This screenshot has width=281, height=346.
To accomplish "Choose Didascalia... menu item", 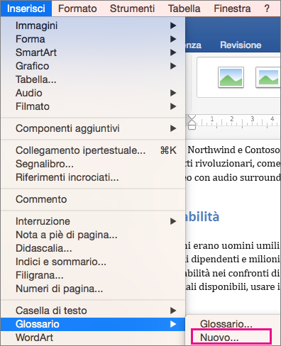I will (93, 248).
